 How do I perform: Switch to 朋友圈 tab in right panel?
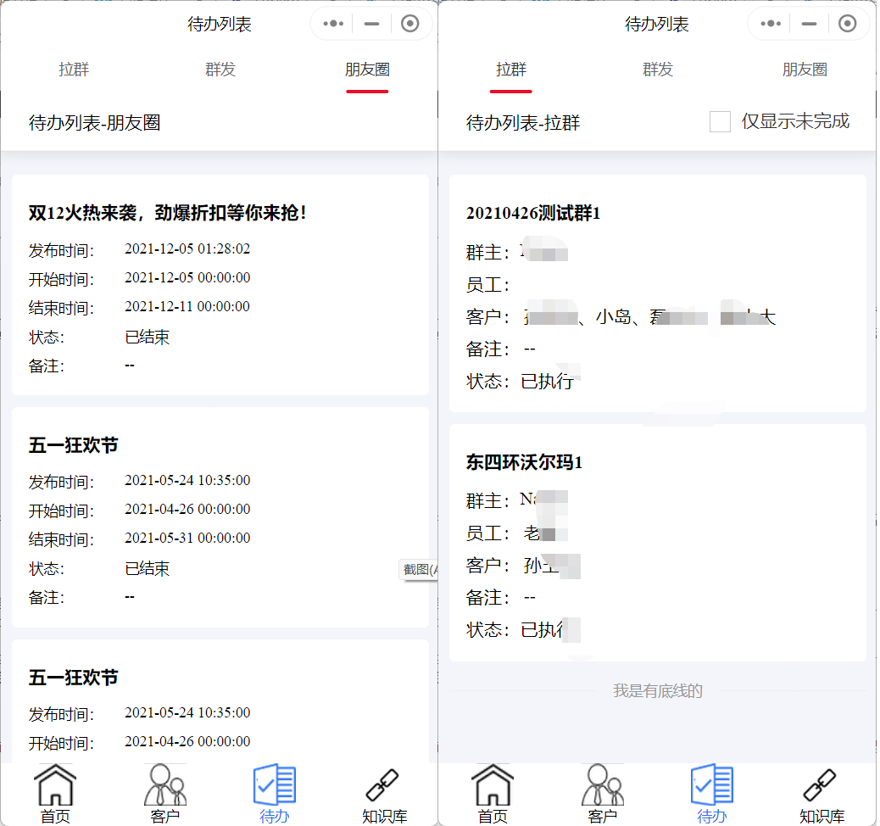point(805,70)
